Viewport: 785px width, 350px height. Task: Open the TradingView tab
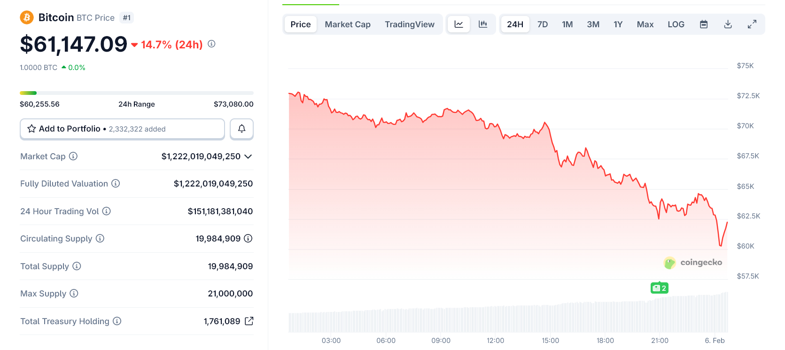click(x=410, y=24)
